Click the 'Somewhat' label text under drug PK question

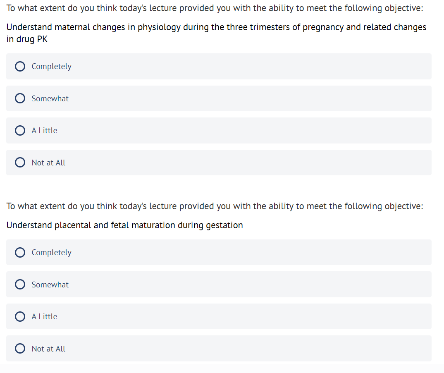[x=50, y=98]
